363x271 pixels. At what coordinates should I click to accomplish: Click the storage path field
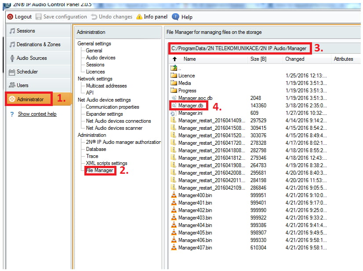pyautogui.click(x=239, y=48)
